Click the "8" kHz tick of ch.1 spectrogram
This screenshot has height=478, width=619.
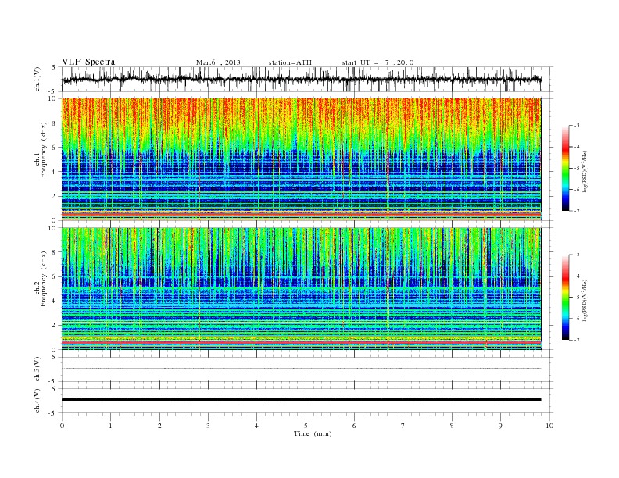[x=54, y=123]
